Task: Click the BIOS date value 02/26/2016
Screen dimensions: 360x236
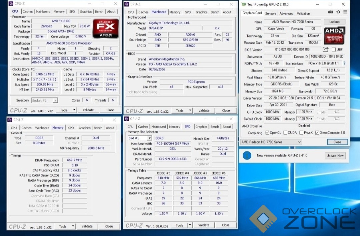Action: click(190, 69)
